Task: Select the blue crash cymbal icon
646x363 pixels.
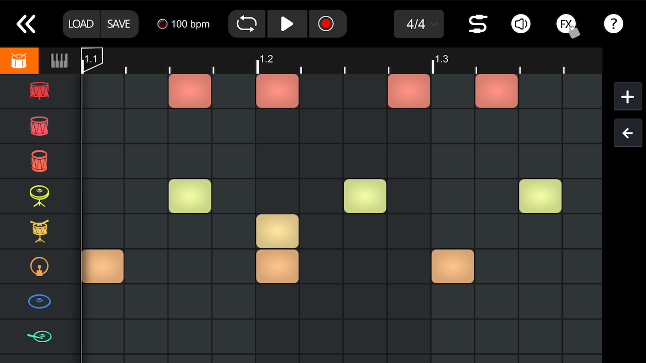Action: [x=39, y=301]
